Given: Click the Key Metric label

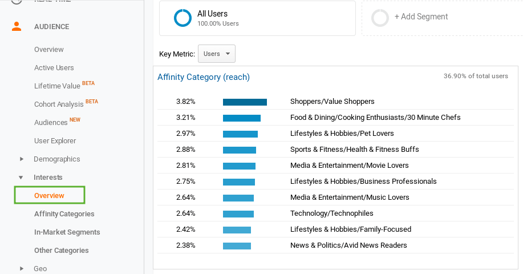Looking at the screenshot, I should pyautogui.click(x=177, y=54).
